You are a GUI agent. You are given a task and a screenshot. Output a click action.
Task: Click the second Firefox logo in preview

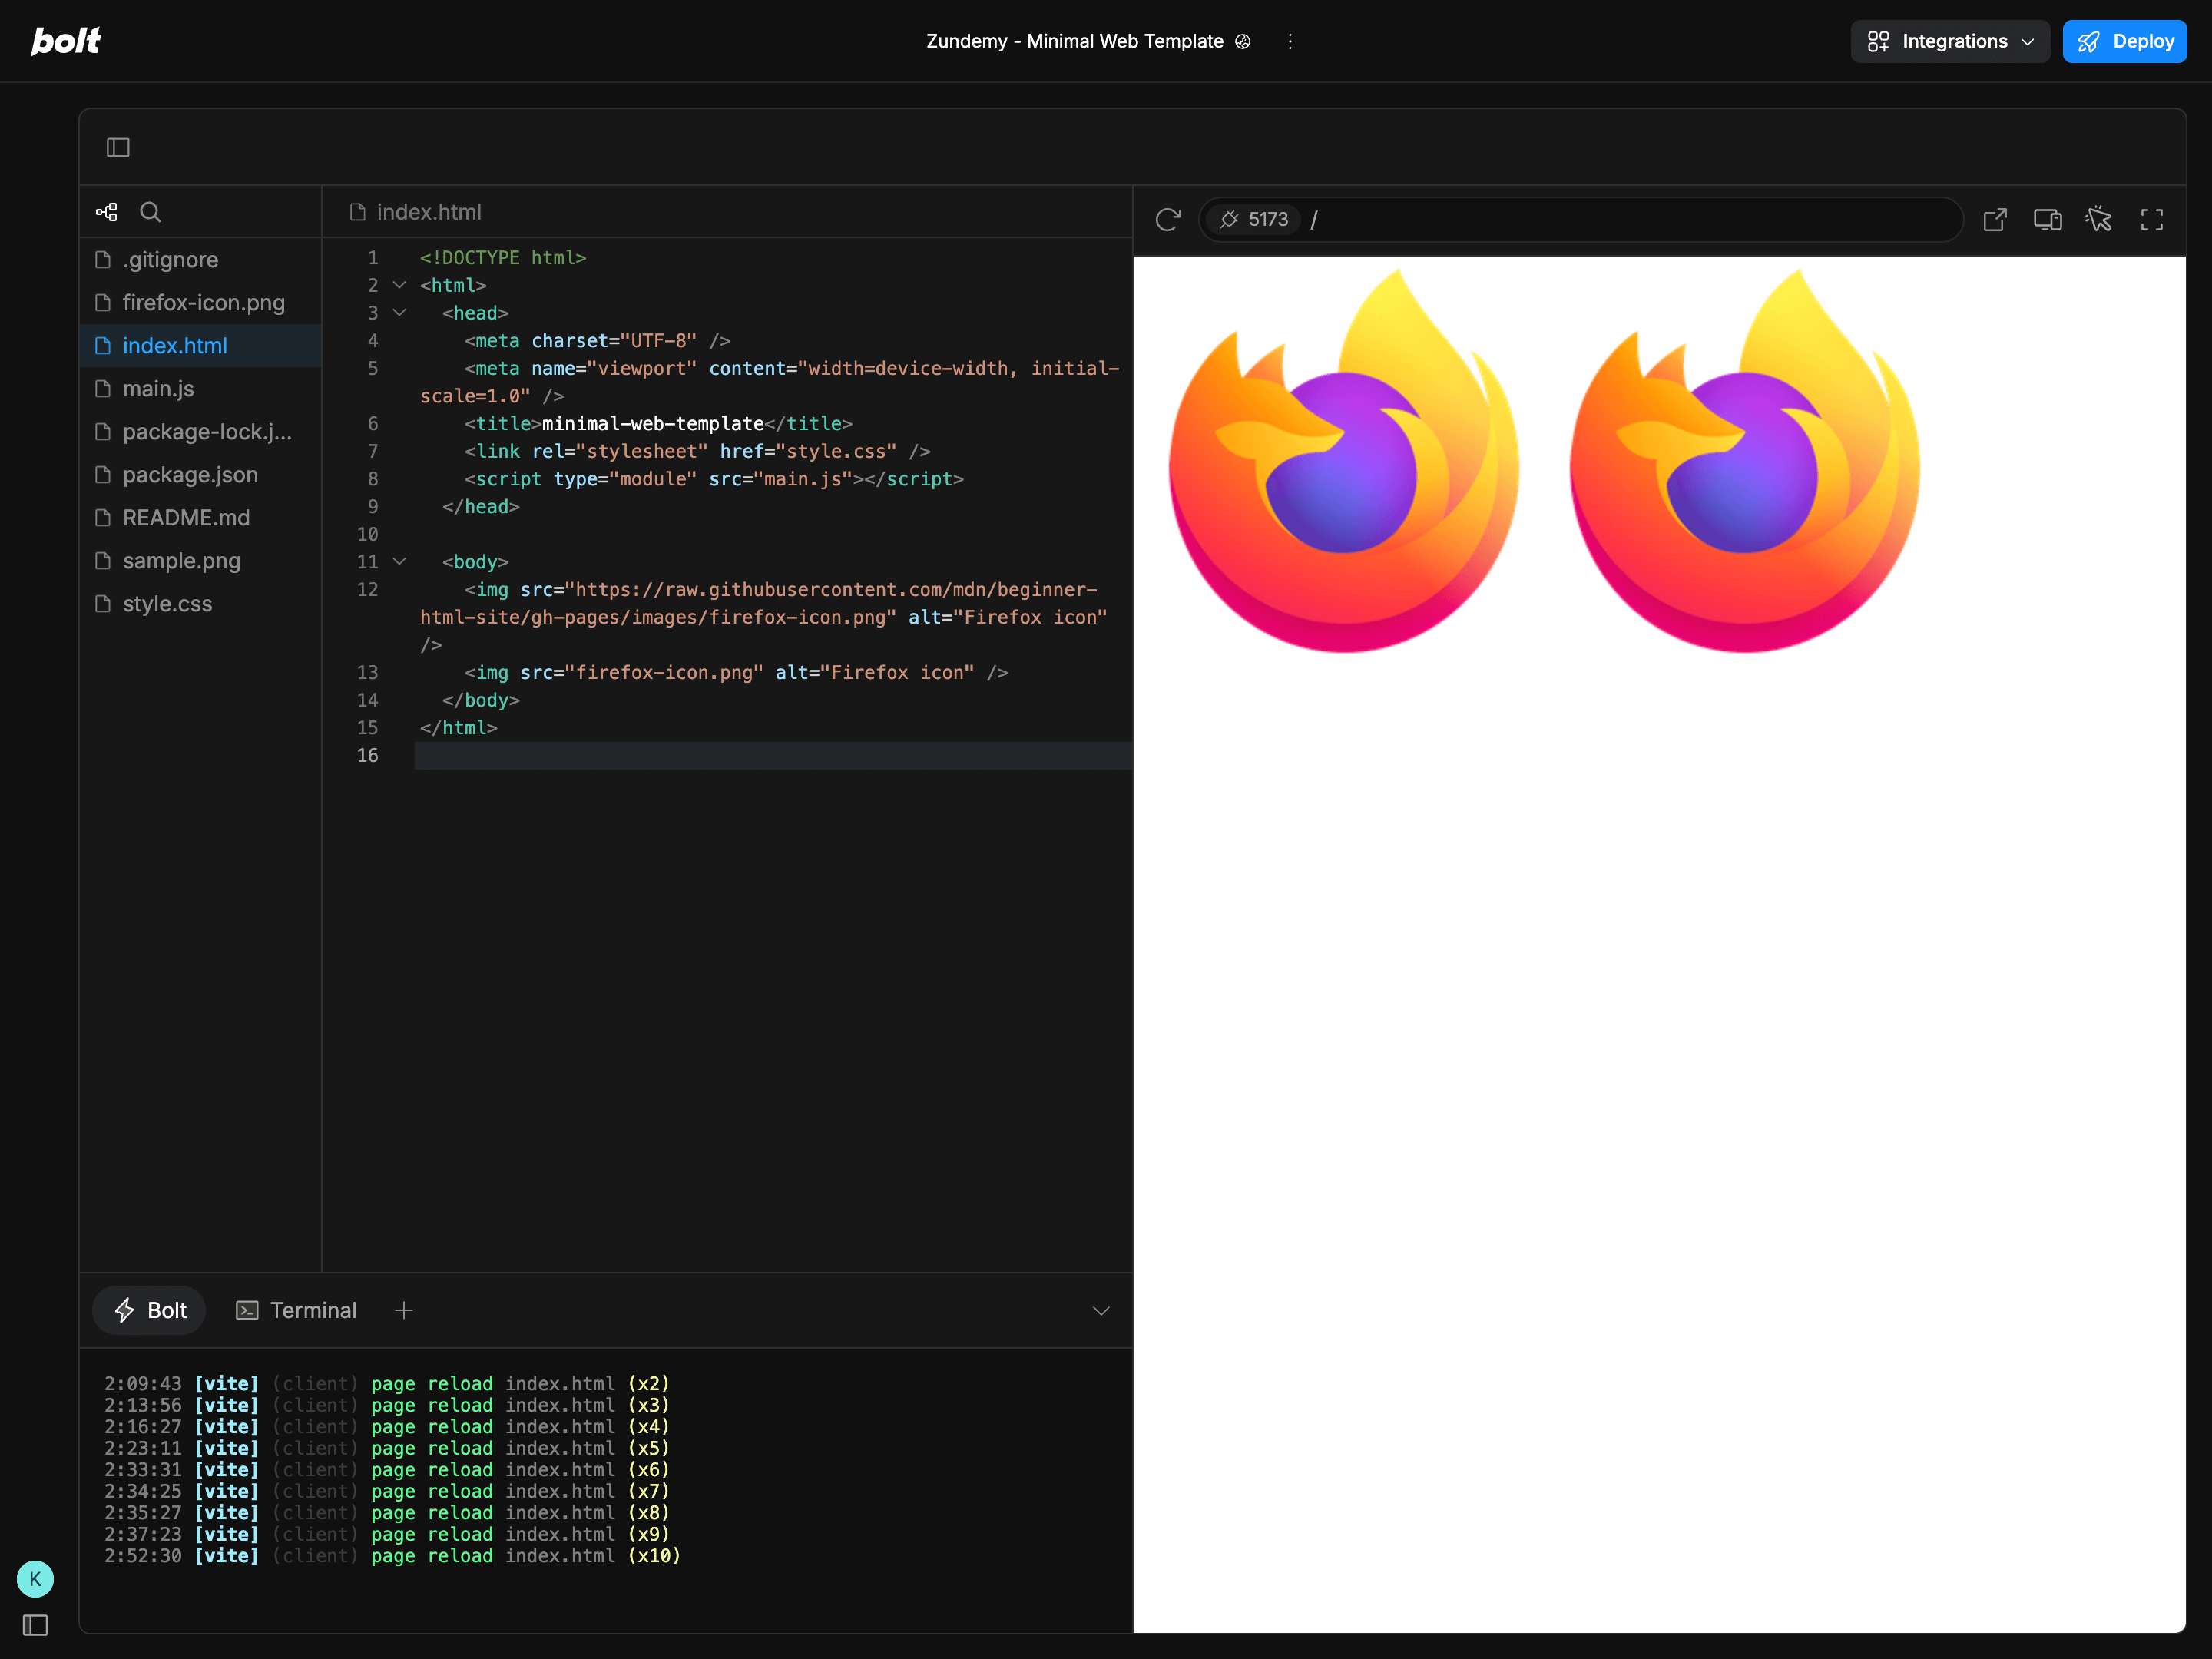point(1745,461)
